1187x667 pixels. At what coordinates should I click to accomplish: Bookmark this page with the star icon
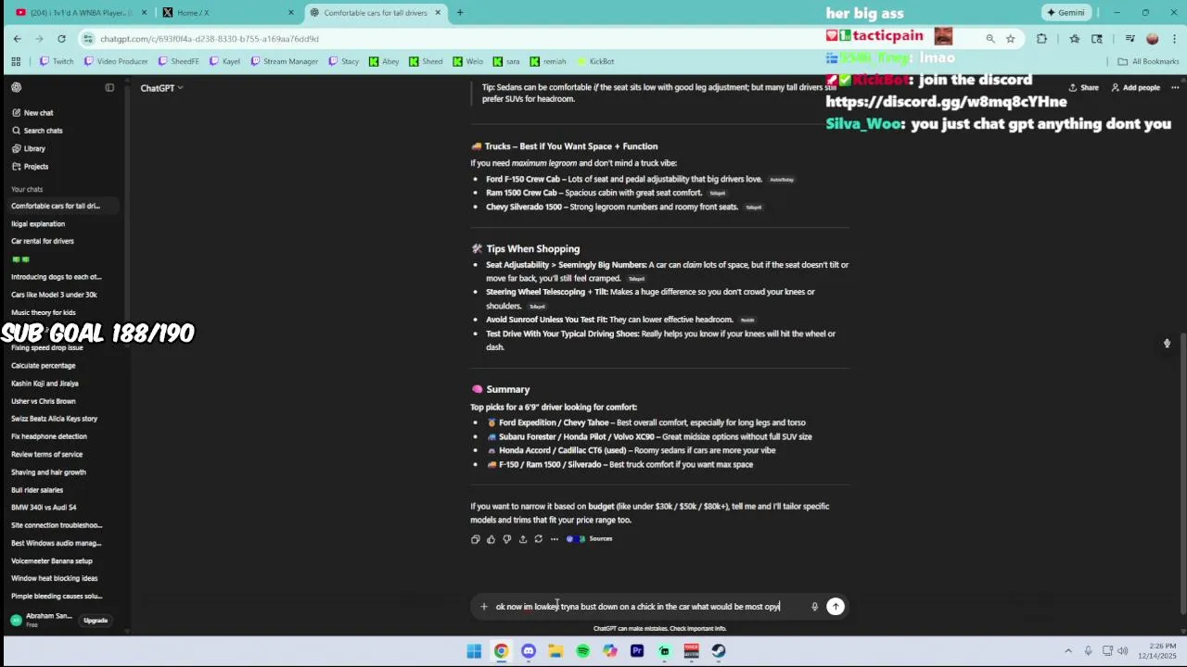click(x=1010, y=39)
